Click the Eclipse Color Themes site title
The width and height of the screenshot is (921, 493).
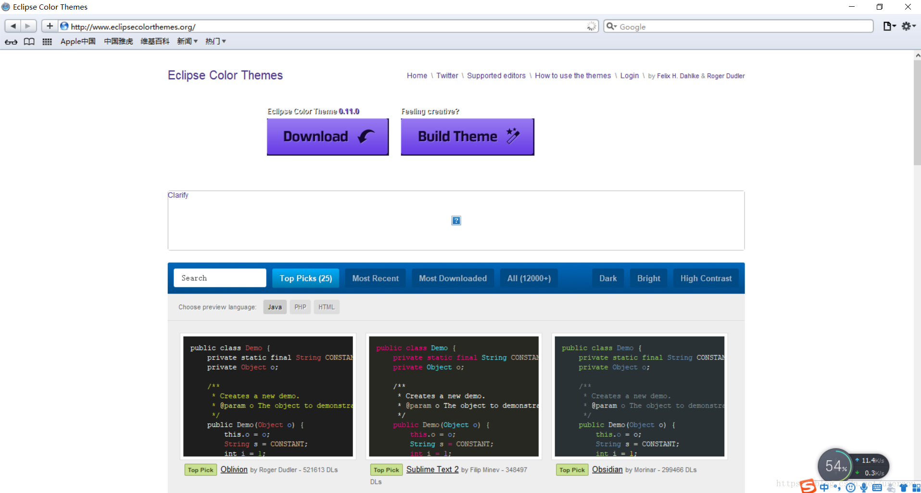click(x=225, y=75)
